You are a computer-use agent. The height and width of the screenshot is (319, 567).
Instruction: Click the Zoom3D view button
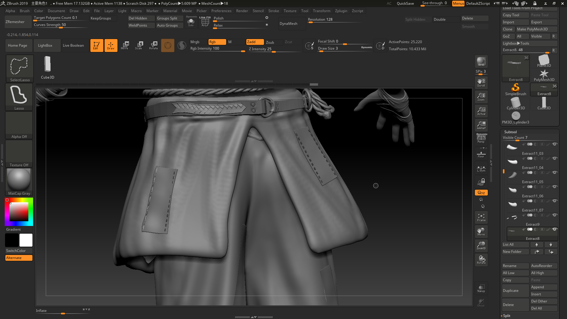coord(481,246)
